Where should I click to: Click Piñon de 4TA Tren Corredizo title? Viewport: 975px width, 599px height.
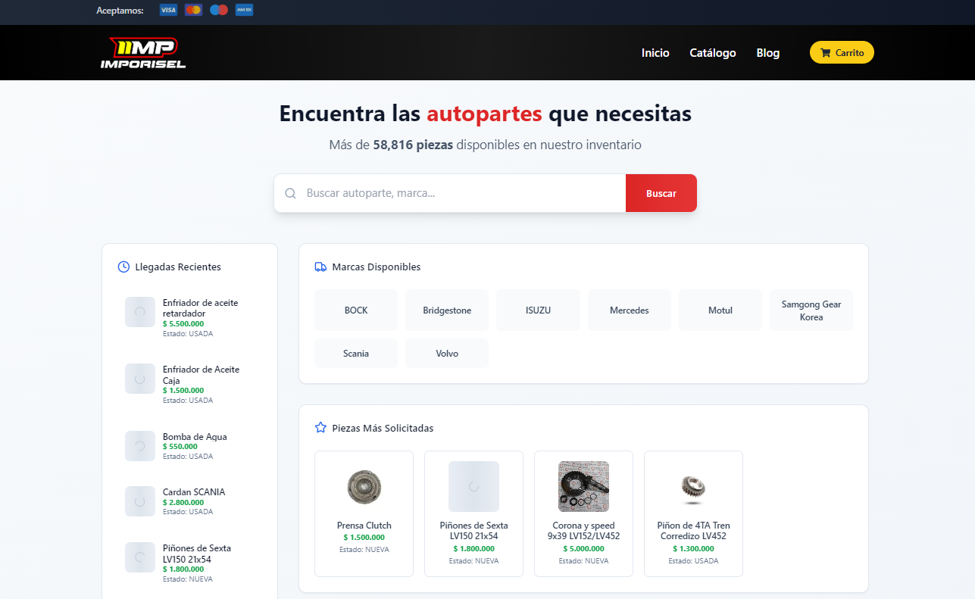point(693,531)
